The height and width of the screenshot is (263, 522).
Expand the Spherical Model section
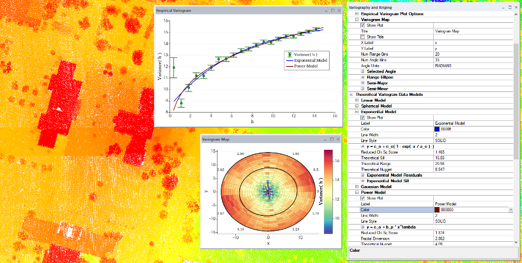point(357,106)
